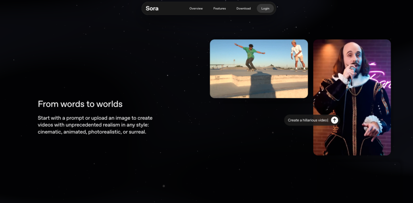Image resolution: width=413 pixels, height=203 pixels.
Task: Open the Overview section
Action: tap(196, 8)
